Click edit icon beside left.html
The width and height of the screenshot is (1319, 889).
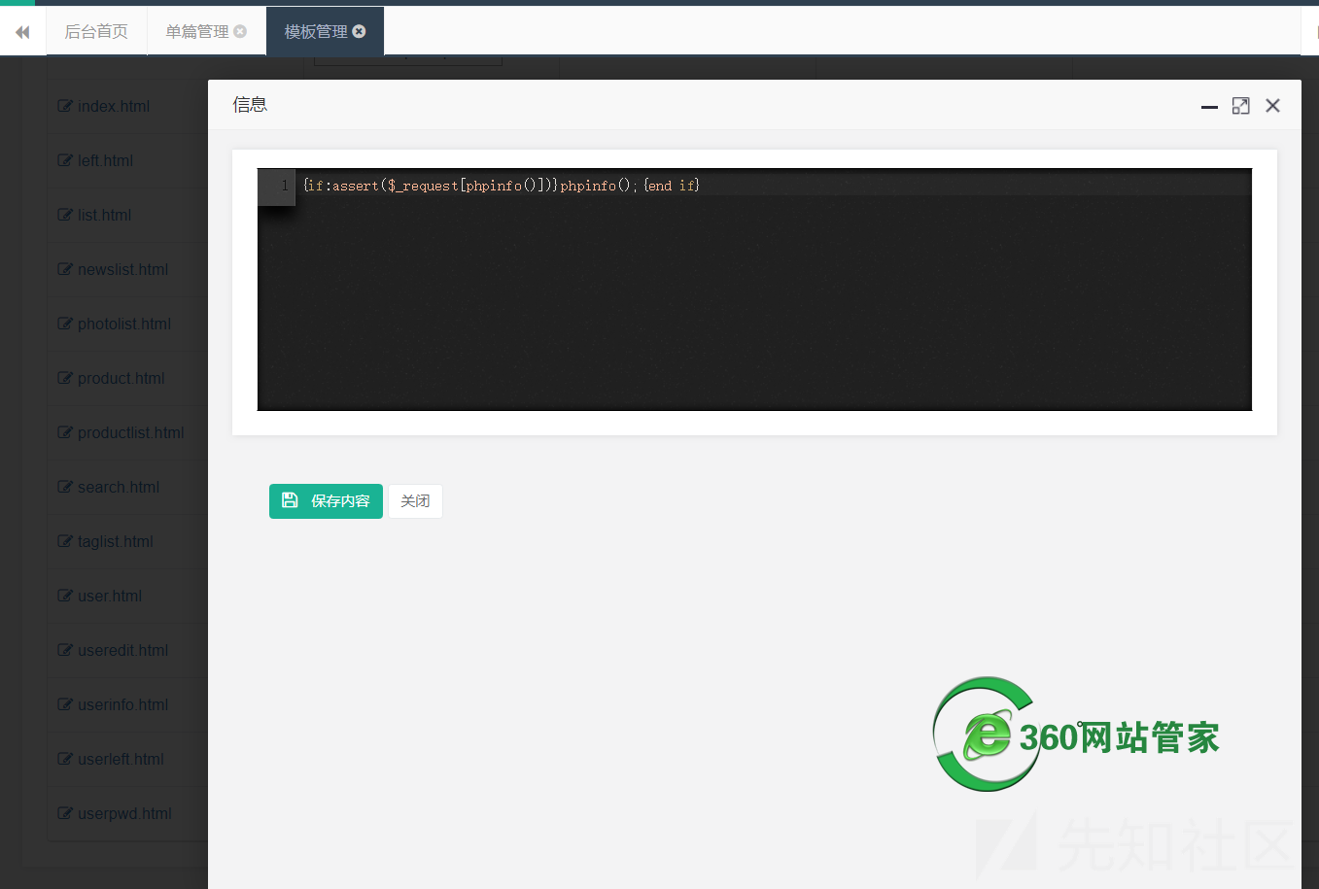point(65,160)
